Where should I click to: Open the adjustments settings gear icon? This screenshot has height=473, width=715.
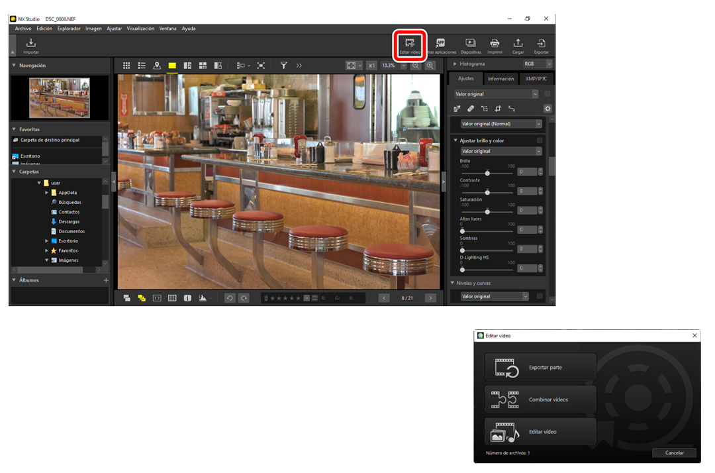[x=548, y=109]
